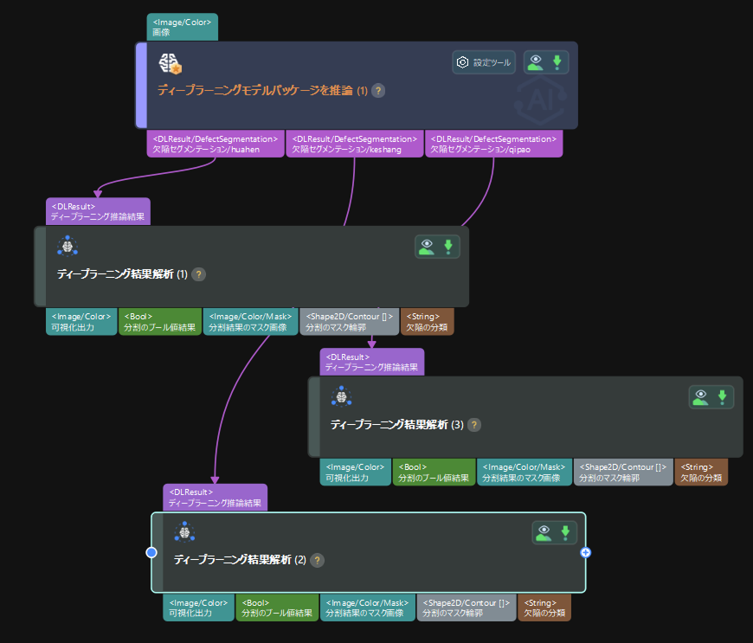The image size is (753, 643).
Task: Select 可視化出力 port of 結果解析 (1)
Action: pos(81,322)
